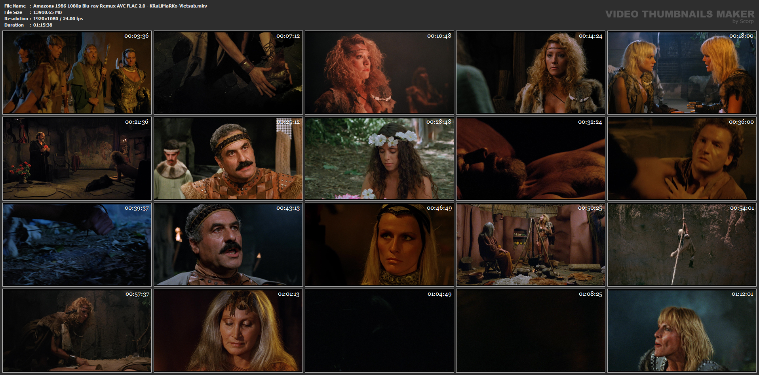The width and height of the screenshot is (759, 375).
Task: View the dark frame at 01:04:49
Action: click(379, 331)
